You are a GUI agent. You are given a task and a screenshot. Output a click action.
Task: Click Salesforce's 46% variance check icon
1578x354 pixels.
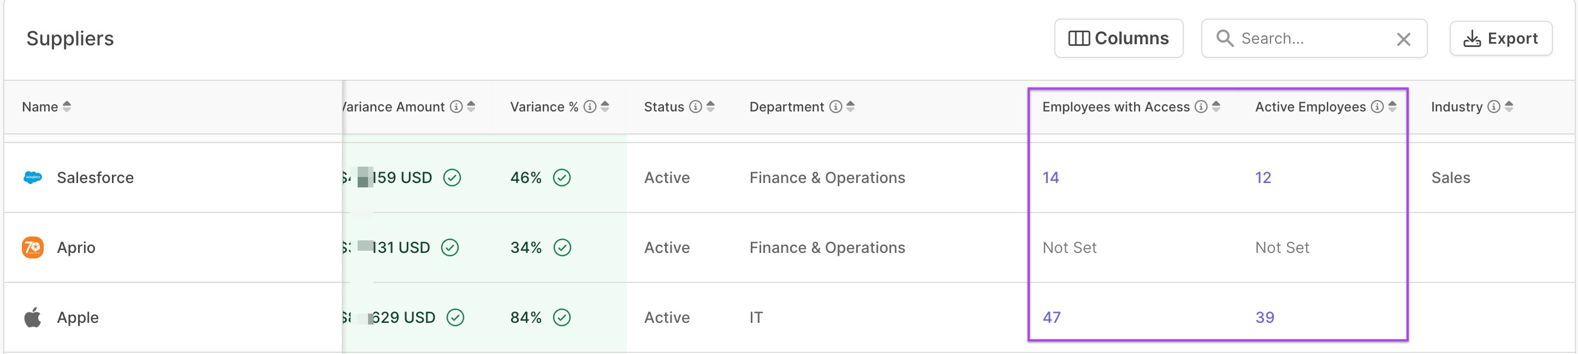pos(561,178)
